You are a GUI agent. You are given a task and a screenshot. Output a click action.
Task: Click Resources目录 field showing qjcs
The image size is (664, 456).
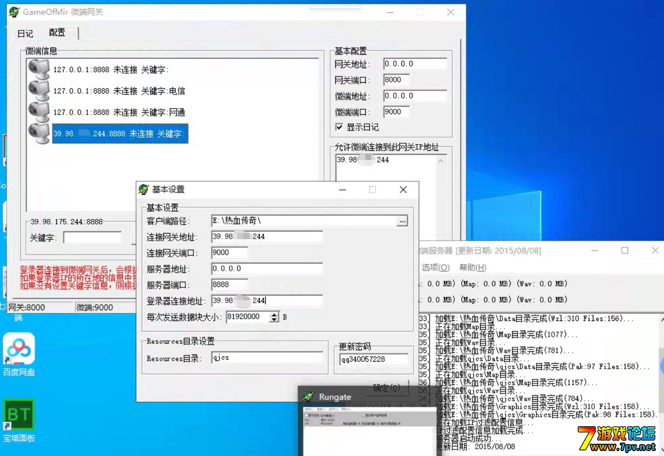(267, 358)
